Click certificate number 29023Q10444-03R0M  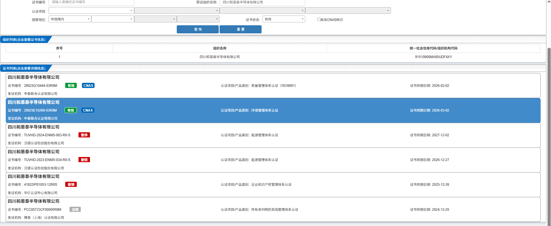41,86
